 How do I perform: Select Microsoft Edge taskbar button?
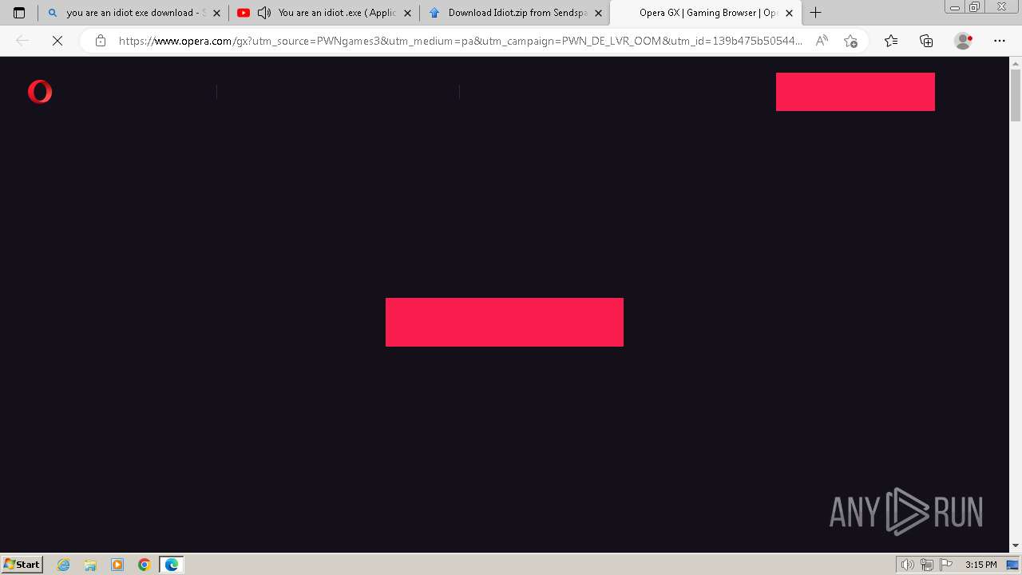pos(172,565)
